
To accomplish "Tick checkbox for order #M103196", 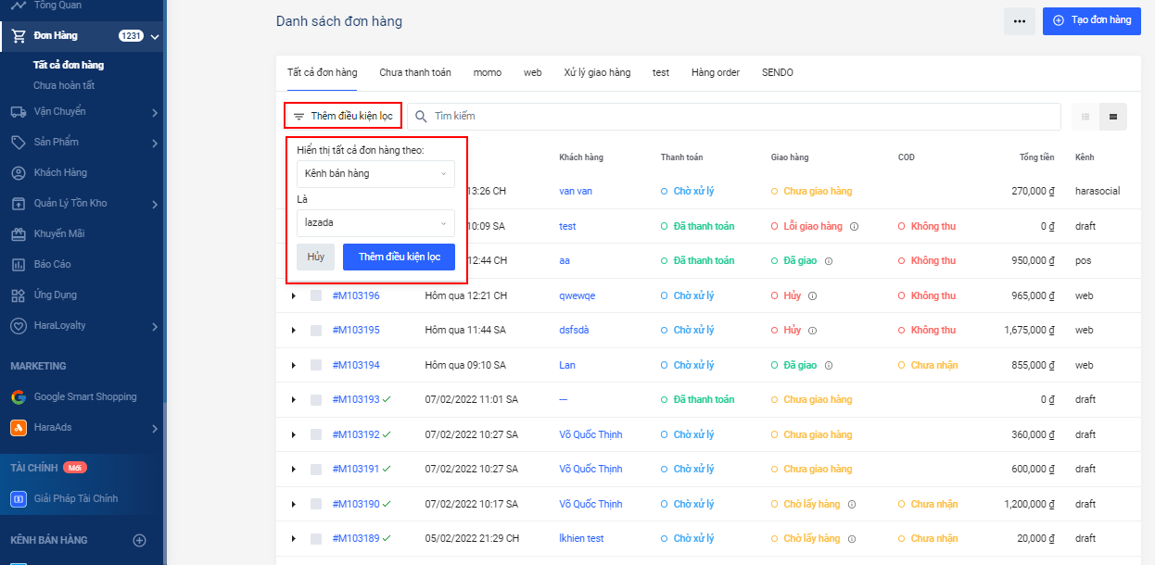I will (x=316, y=295).
